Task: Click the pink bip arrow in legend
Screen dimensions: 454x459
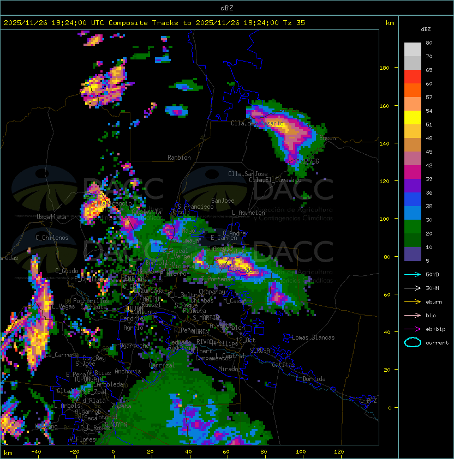Action: click(413, 316)
